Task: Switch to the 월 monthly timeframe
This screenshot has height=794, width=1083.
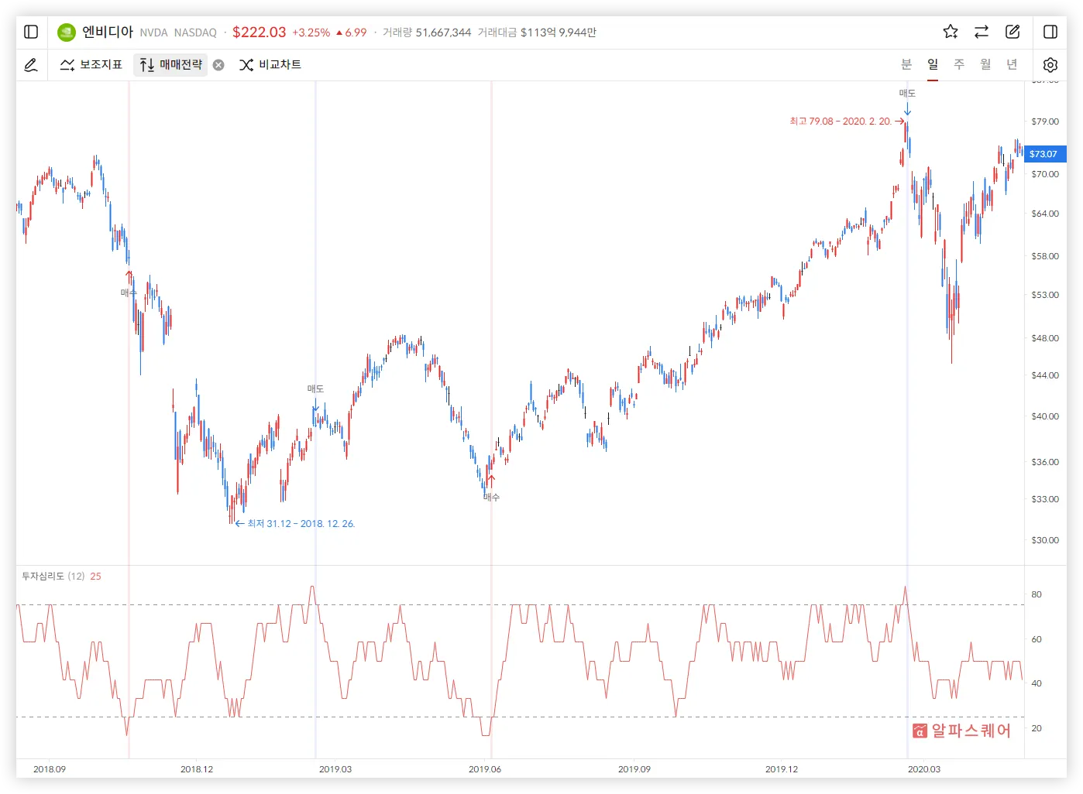Action: pyautogui.click(x=985, y=64)
